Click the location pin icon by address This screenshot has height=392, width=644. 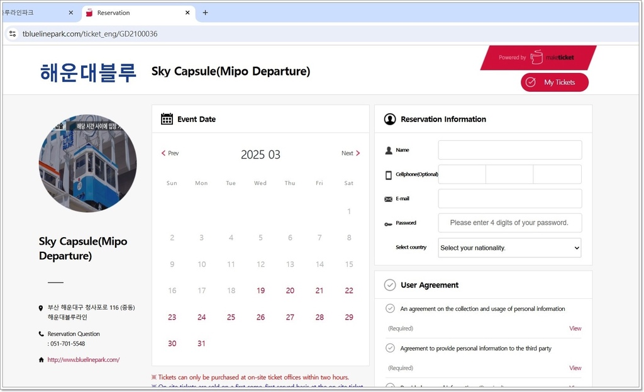pos(41,308)
